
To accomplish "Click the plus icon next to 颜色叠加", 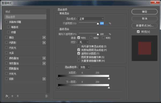I will click(x=44, y=58).
